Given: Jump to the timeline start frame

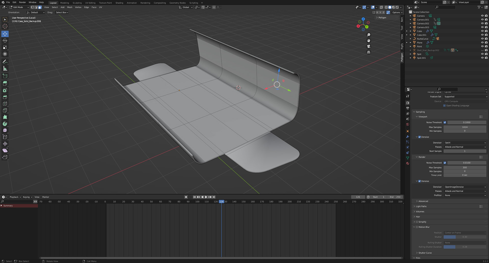Looking at the screenshot, I should click(x=195, y=197).
